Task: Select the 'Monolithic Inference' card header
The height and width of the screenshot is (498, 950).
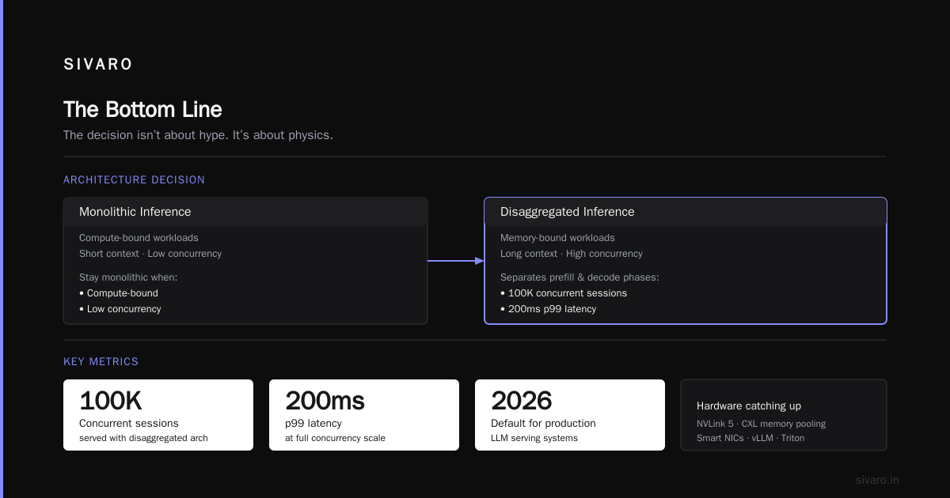Action: pos(245,212)
